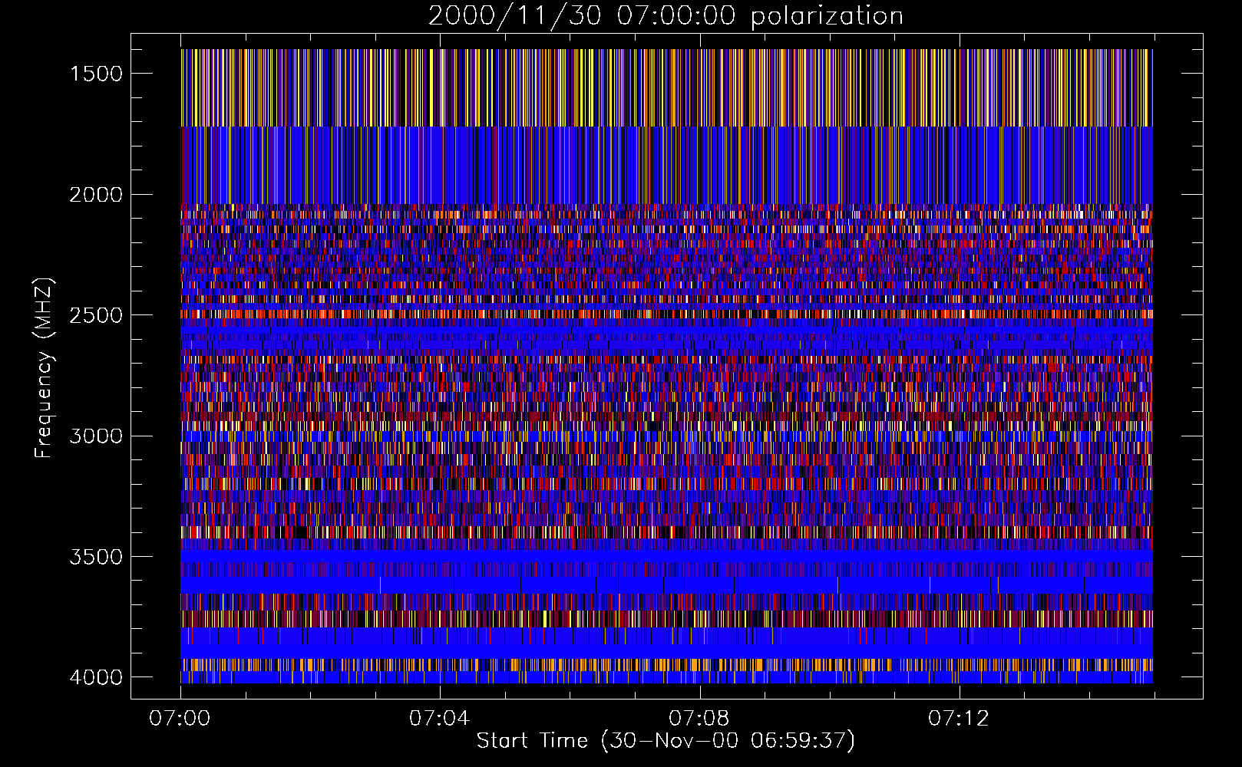Click the 2500 frequency tick label
The image size is (1242, 767).
click(96, 315)
